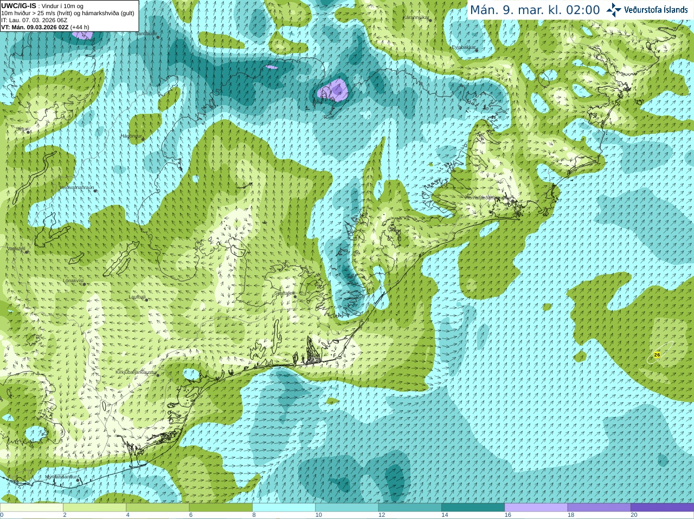Click the Veðurstofa Íslands name text
The width and height of the screenshot is (694, 519).
pos(656,10)
